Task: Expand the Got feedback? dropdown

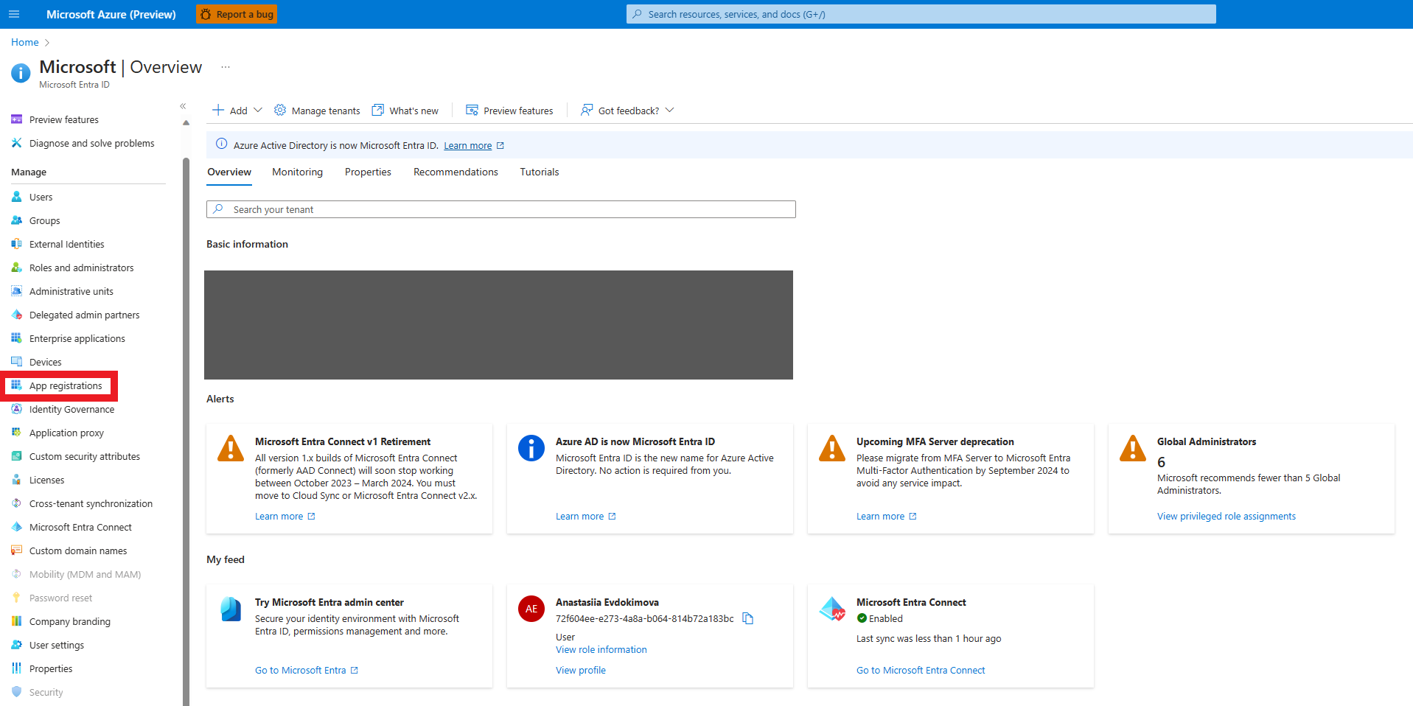Action: point(627,111)
